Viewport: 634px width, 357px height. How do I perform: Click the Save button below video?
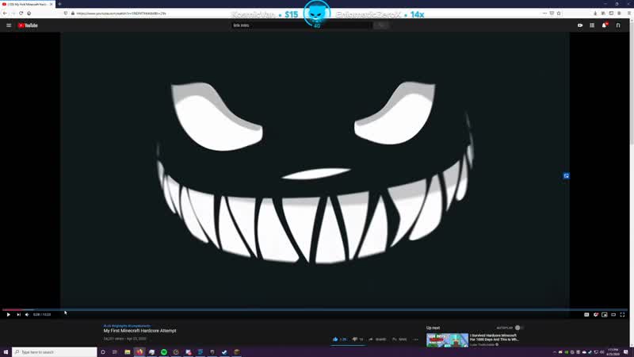(399, 339)
